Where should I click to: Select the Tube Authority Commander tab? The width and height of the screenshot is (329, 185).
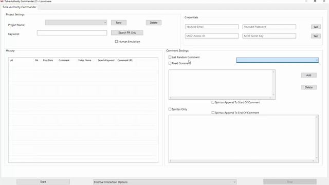click(20, 7)
